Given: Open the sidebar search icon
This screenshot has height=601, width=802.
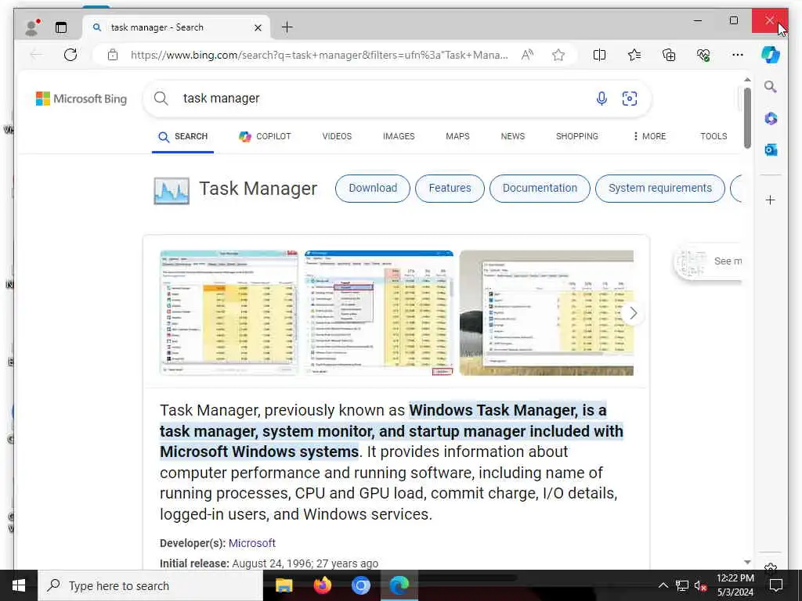Looking at the screenshot, I should click(x=771, y=87).
